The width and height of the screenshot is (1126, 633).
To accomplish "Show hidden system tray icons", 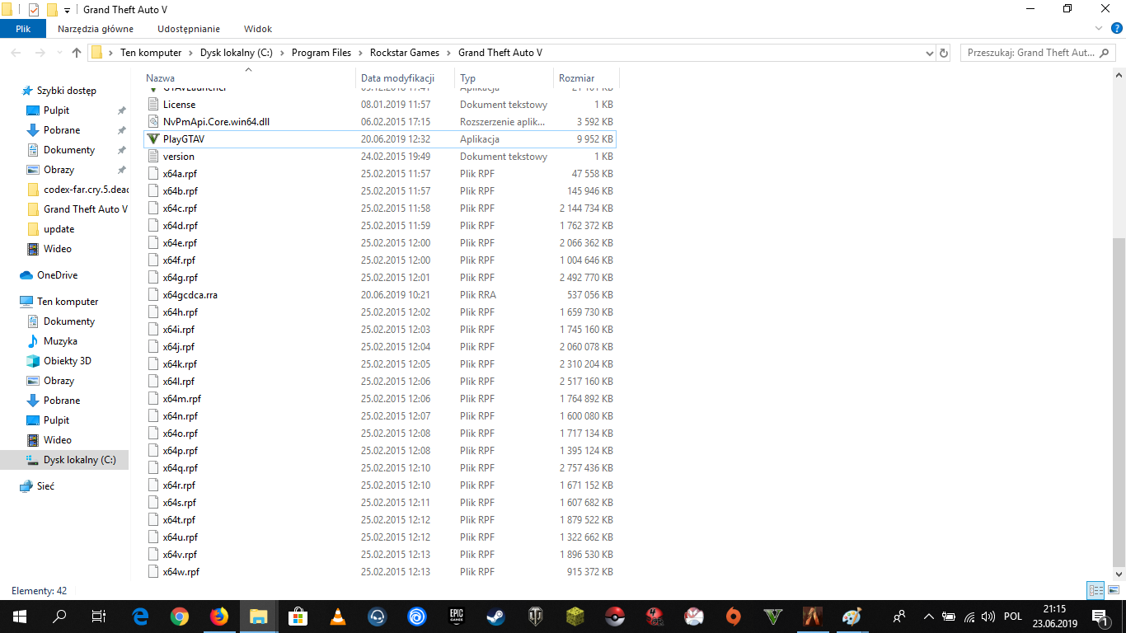I will click(929, 616).
